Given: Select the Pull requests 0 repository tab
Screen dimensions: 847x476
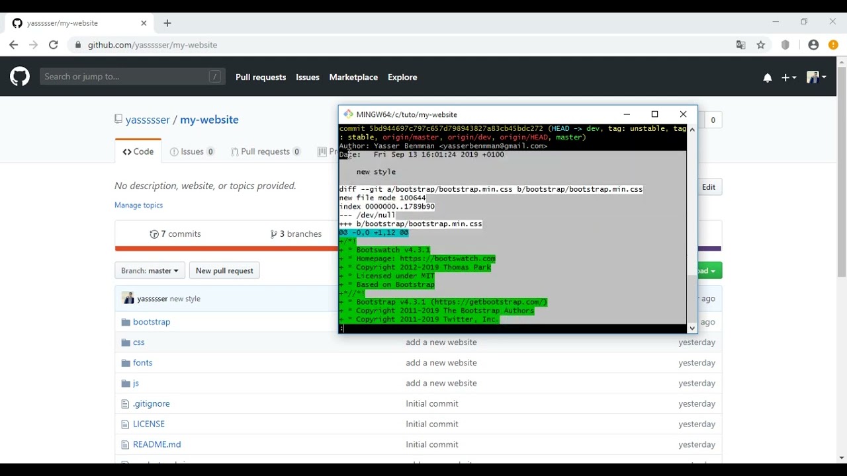Looking at the screenshot, I should (x=266, y=151).
